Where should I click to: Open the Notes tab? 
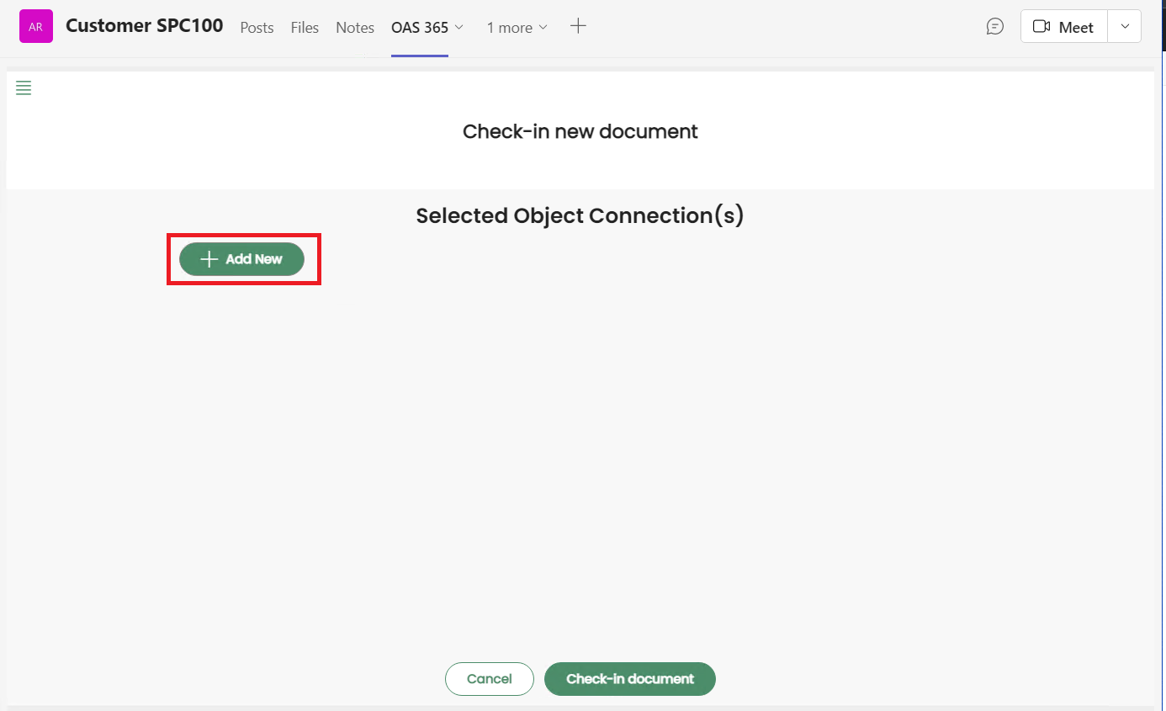355,28
